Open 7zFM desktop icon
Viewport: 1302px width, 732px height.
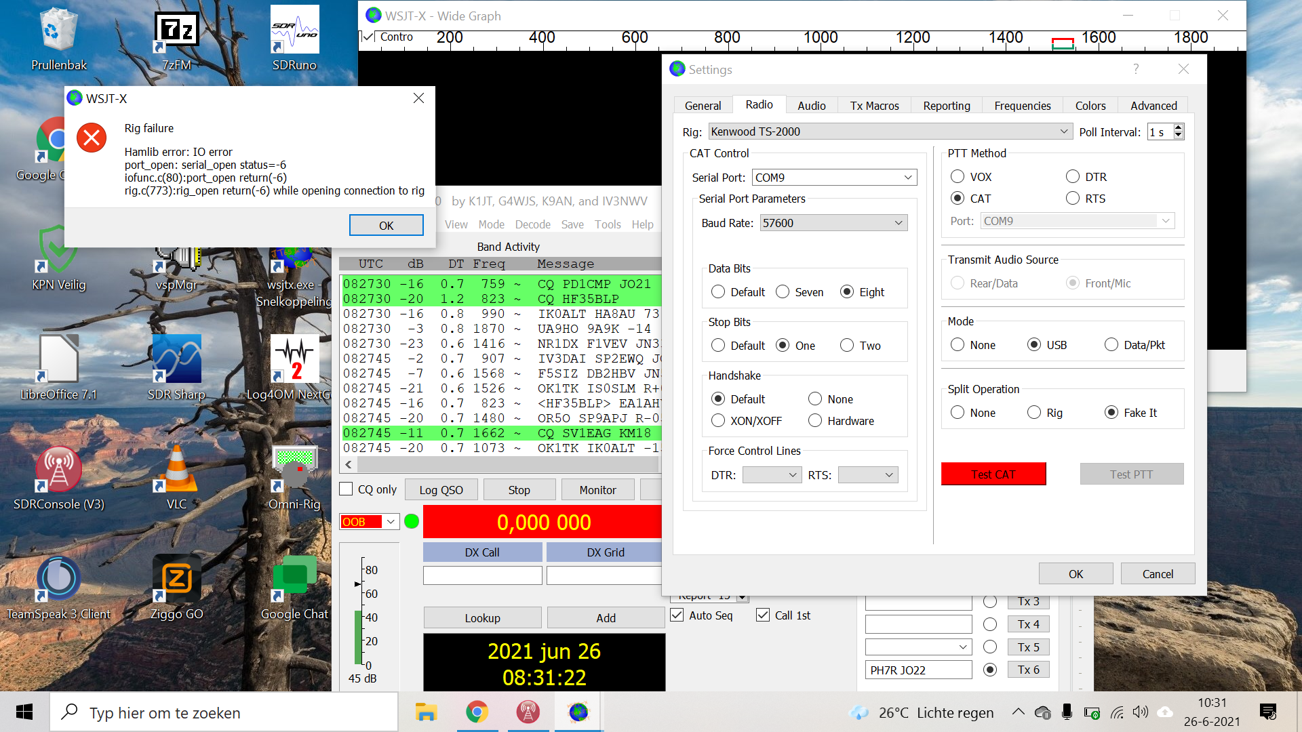[x=176, y=30]
